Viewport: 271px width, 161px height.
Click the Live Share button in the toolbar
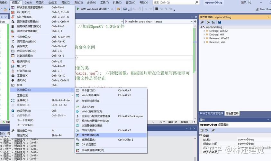263,9
